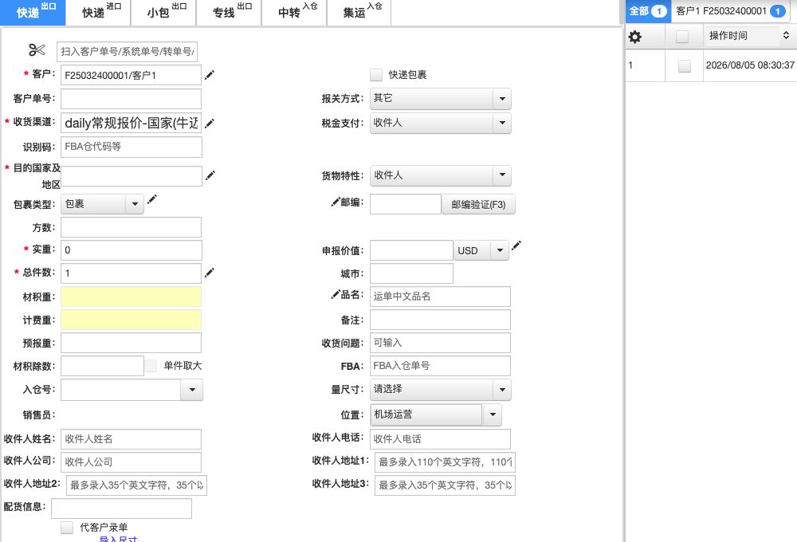Screen dimensions: 797x542
Task: Click the 收件人姓名 input field
Action: tap(132, 439)
